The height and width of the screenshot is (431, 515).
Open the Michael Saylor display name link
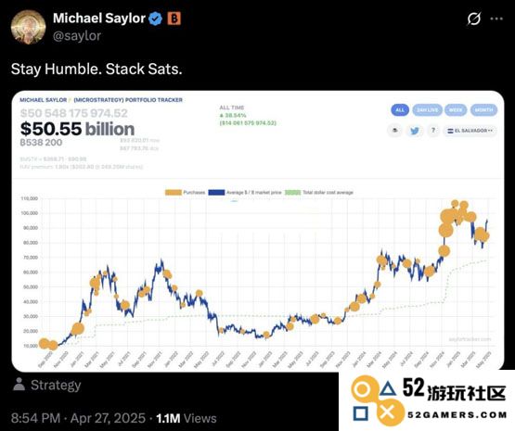click(x=99, y=19)
